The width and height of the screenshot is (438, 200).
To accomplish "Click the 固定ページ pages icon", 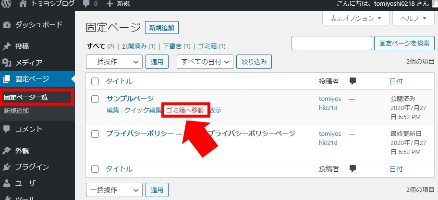I will (7, 79).
